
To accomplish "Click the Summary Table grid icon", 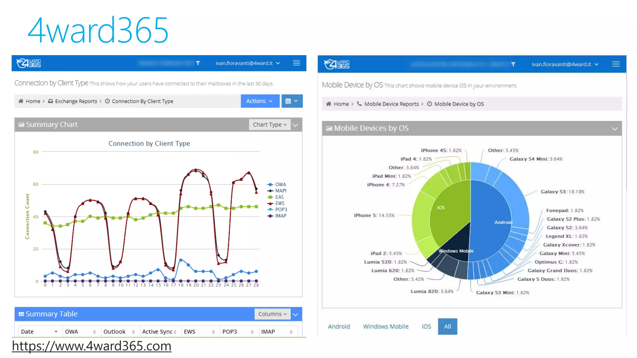I will click(x=21, y=314).
